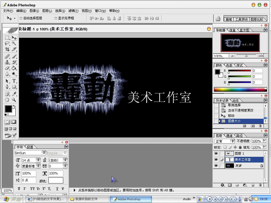271x203 pixels.
Task: Select the Magic Wand tool
Action: click(x=14, y=43)
